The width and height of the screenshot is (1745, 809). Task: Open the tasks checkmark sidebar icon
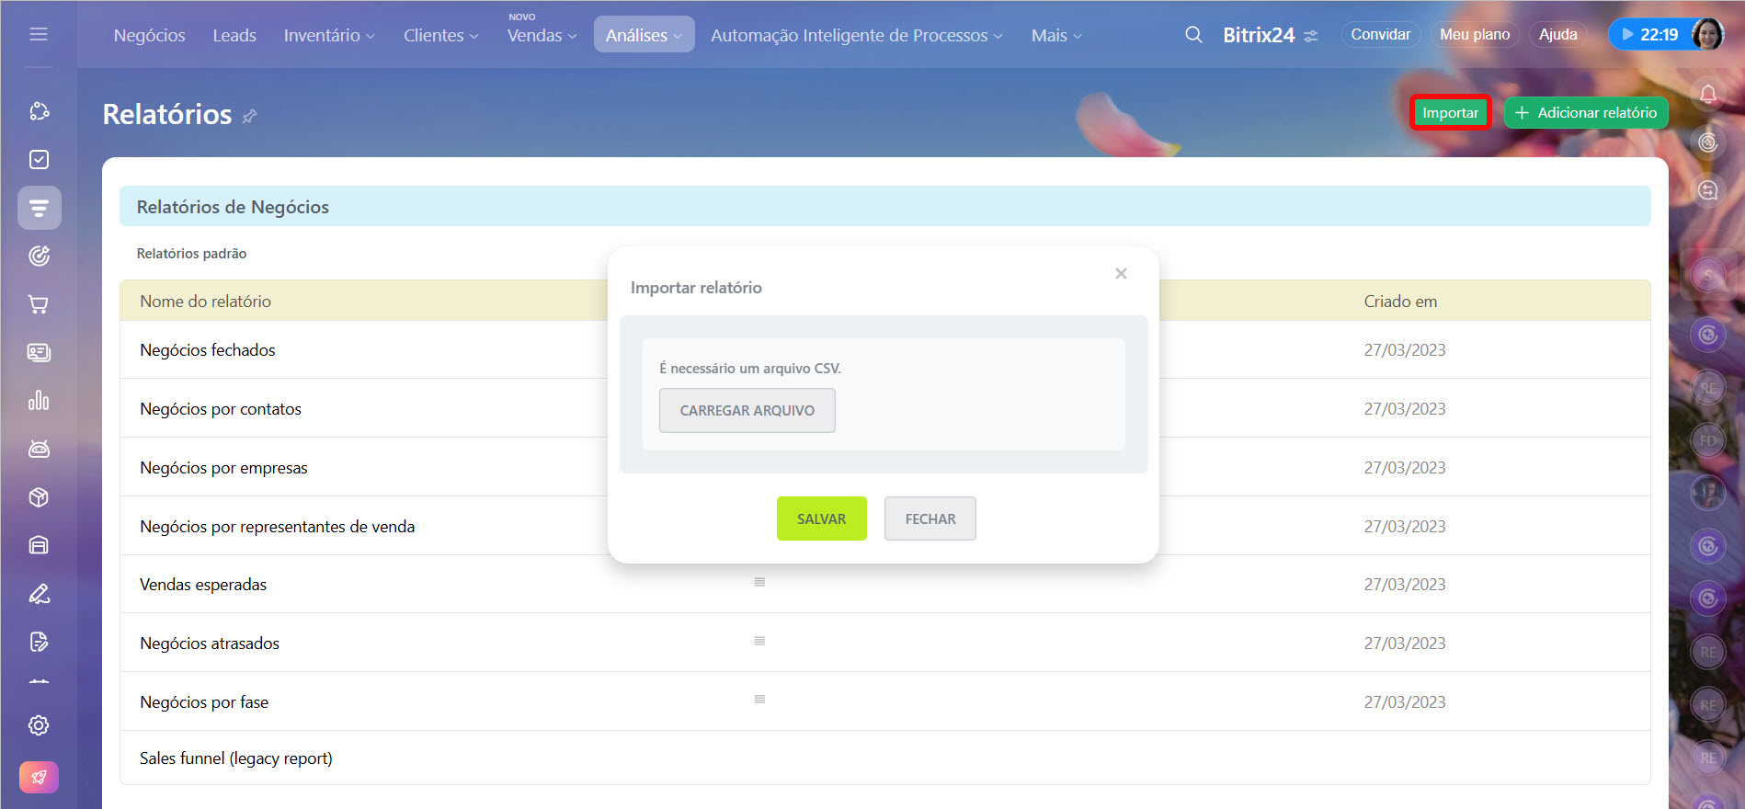(39, 160)
